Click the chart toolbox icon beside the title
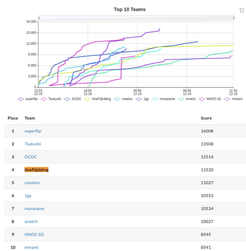Viewport: 246px width, 251px height. pyautogui.click(x=241, y=10)
